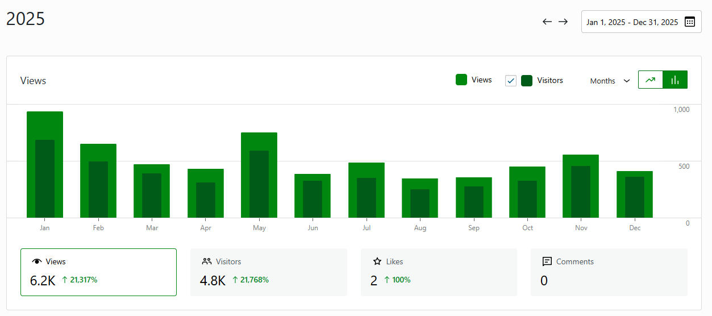Screen dimensions: 712x316
Task: Click the light green Views legend swatch
Action: point(461,80)
